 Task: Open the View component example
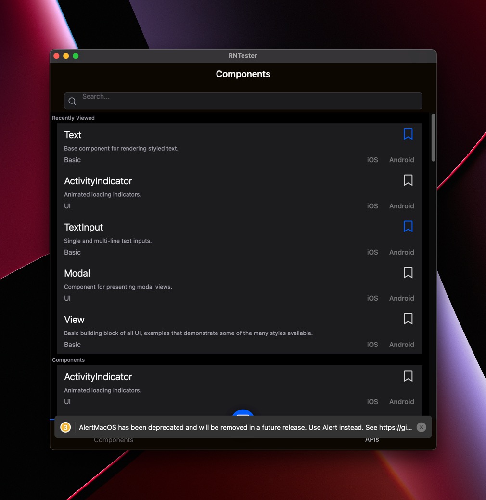(x=240, y=331)
